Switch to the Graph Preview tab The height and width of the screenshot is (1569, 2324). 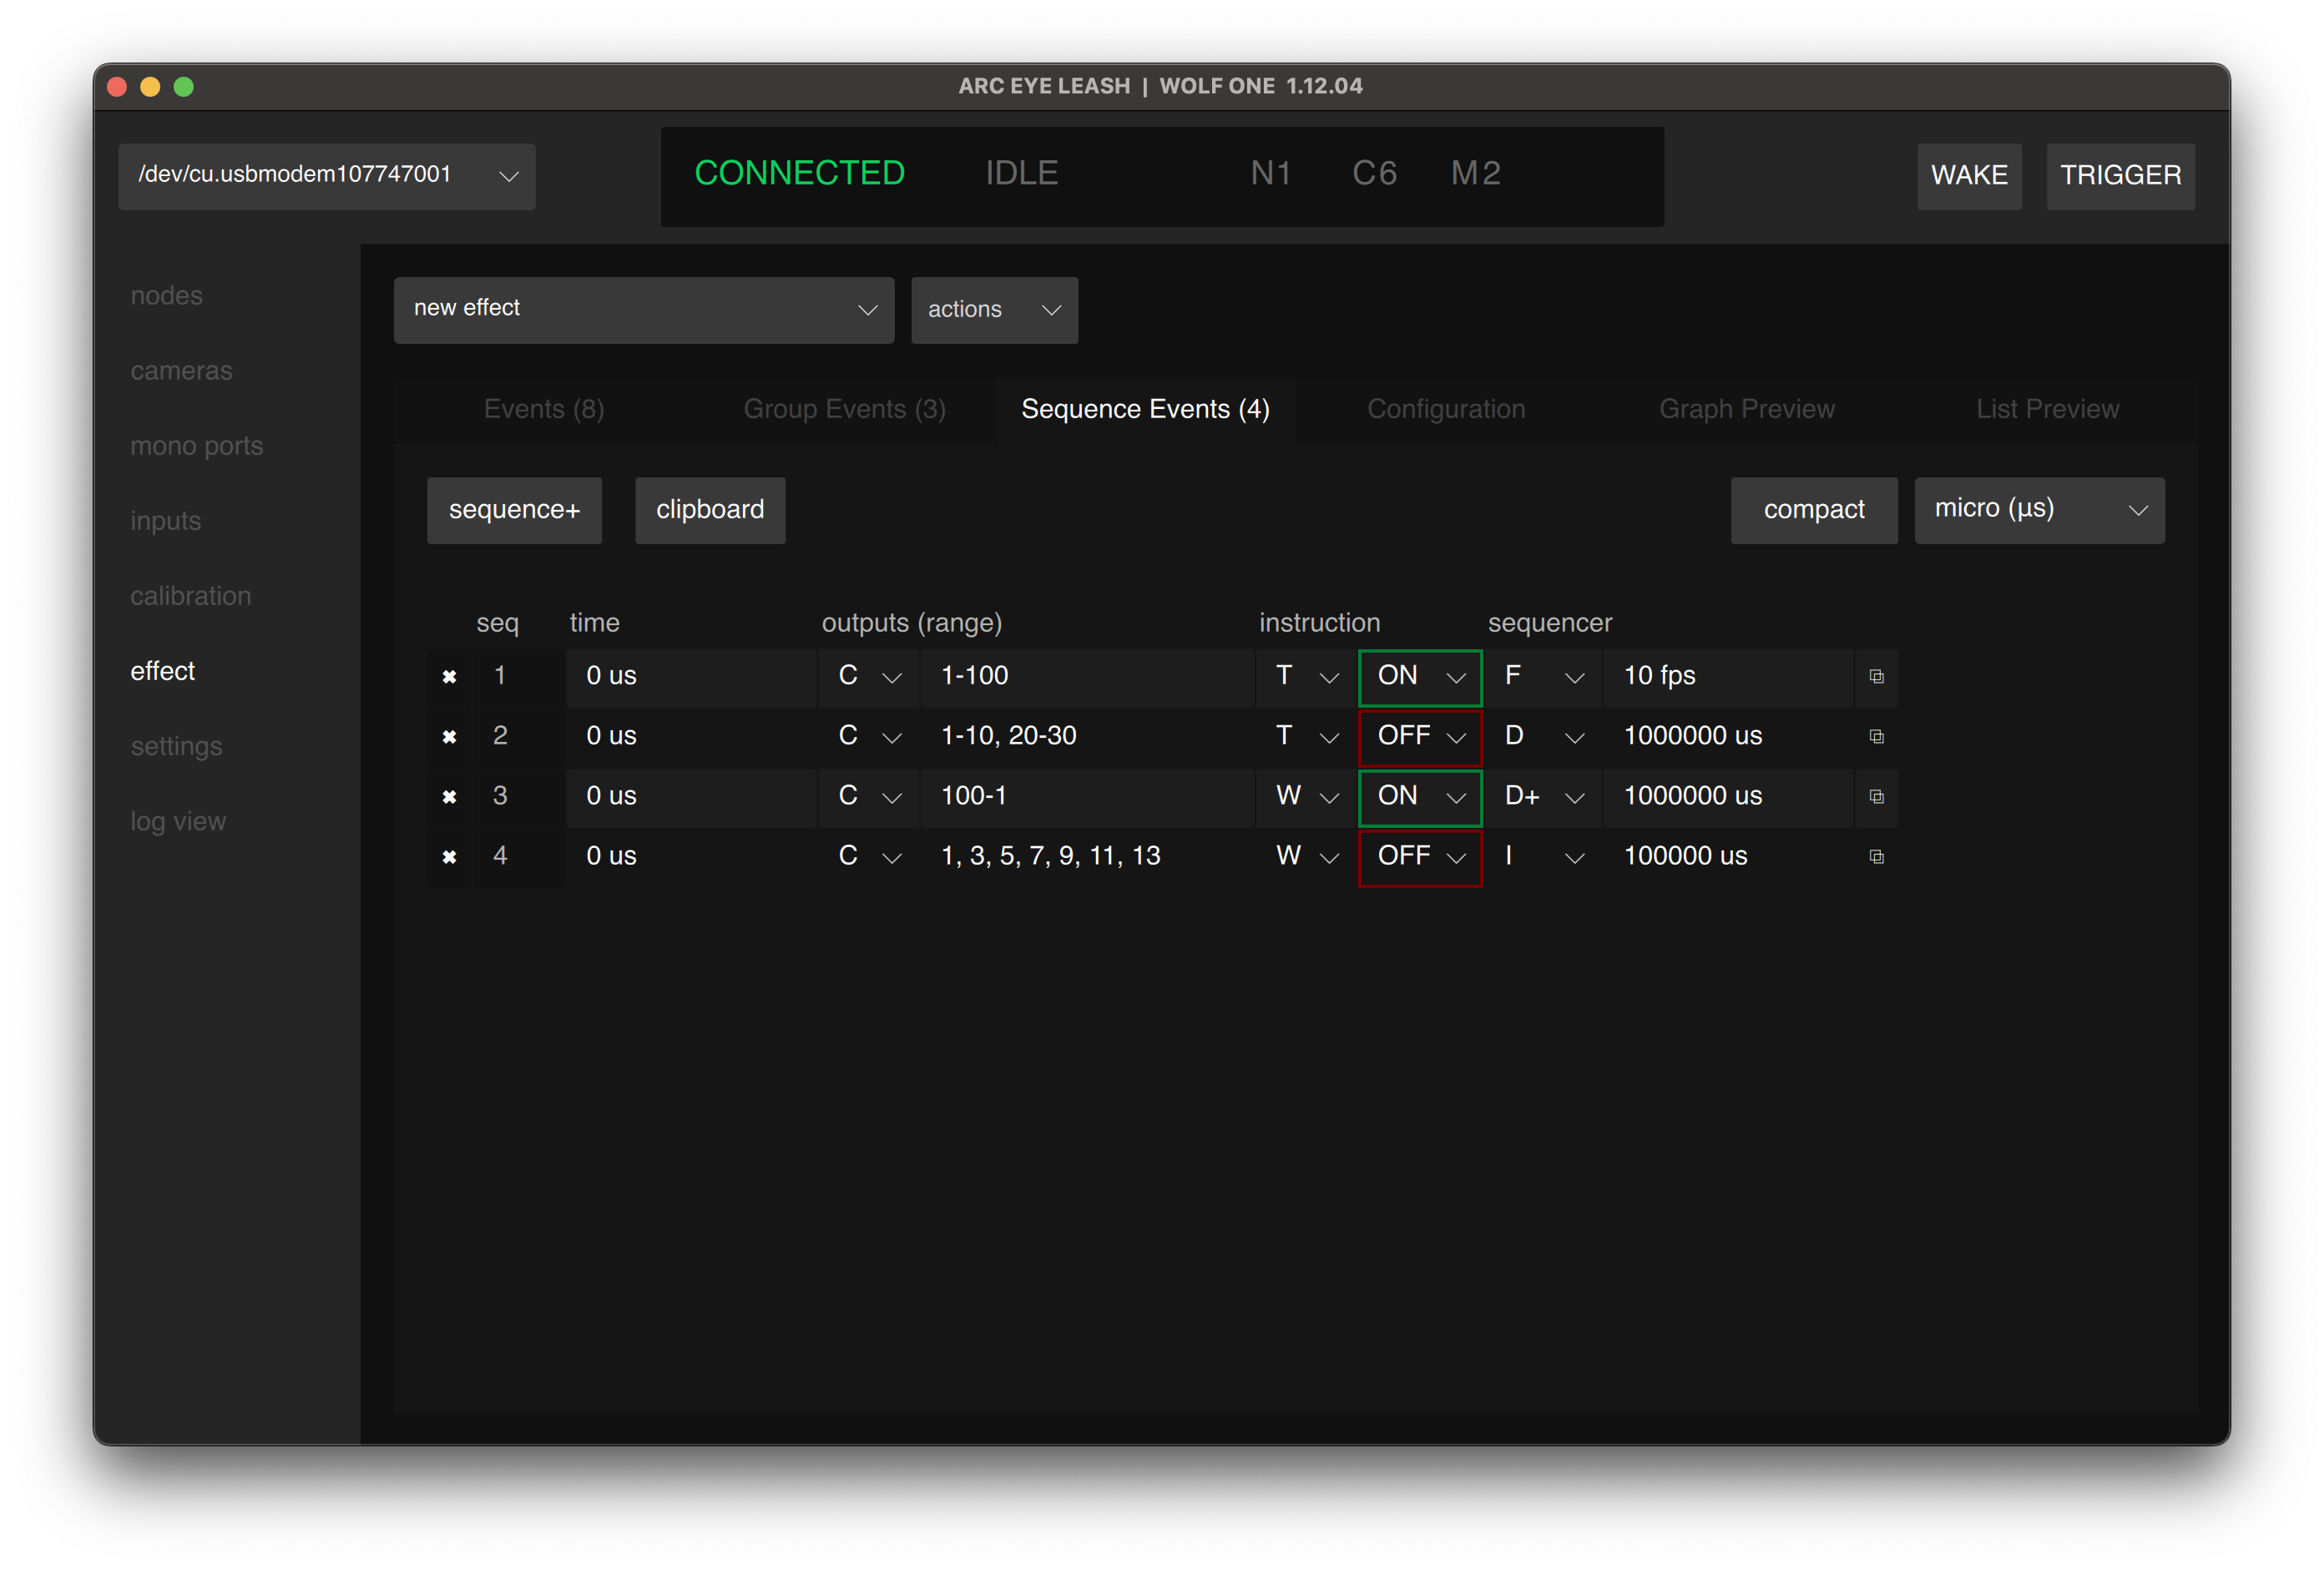point(1746,410)
